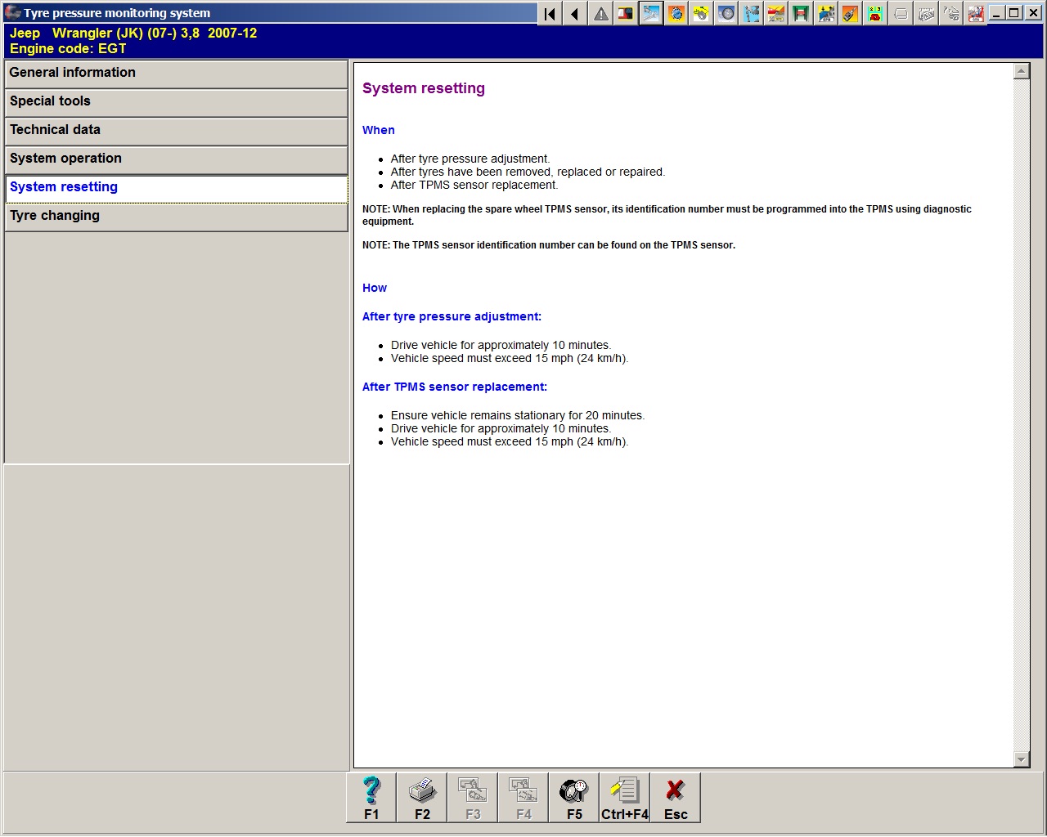Open the notes editor with Ctrl+F4
The image size is (1047, 837).
click(625, 798)
